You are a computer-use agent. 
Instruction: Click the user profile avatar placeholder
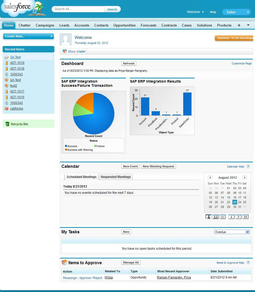(66, 39)
